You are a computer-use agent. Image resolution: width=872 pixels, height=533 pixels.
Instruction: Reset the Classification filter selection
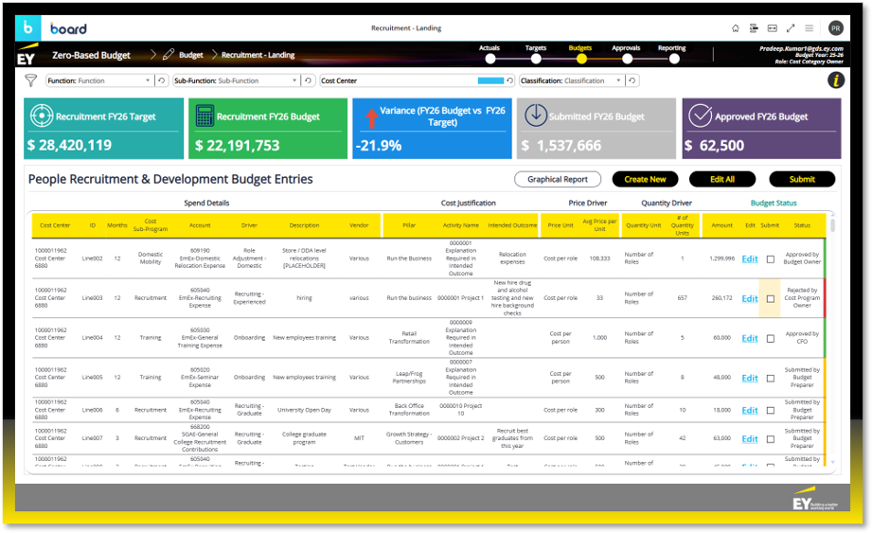click(x=632, y=80)
